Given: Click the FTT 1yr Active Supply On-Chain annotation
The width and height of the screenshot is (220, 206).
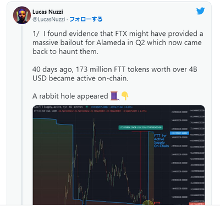Looking at the screenshot, I should tap(161, 140).
